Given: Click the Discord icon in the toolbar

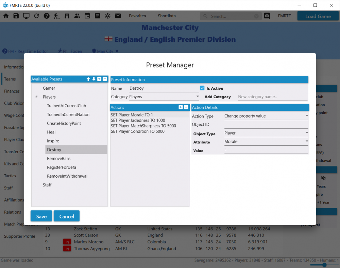Looking at the screenshot, I should pyautogui.click(x=267, y=16).
